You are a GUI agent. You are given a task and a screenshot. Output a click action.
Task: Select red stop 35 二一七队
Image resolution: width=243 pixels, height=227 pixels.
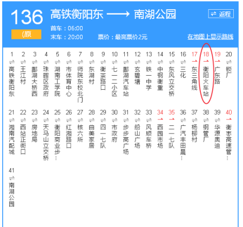[x=172, y=137]
